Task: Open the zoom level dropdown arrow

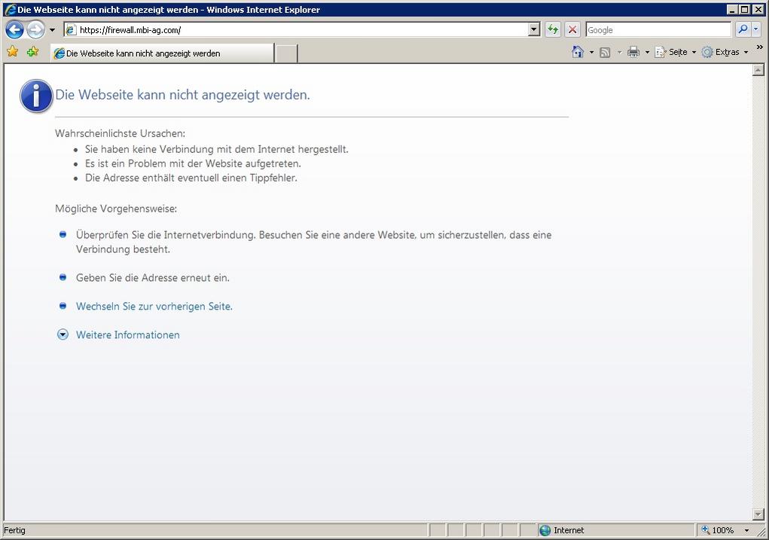Action: (x=746, y=531)
